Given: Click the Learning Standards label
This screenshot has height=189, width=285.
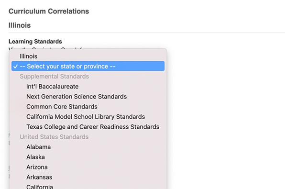Looking at the screenshot, I should point(35,42).
